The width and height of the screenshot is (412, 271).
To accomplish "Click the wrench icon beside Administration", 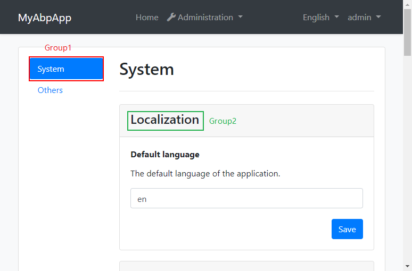I will (171, 17).
